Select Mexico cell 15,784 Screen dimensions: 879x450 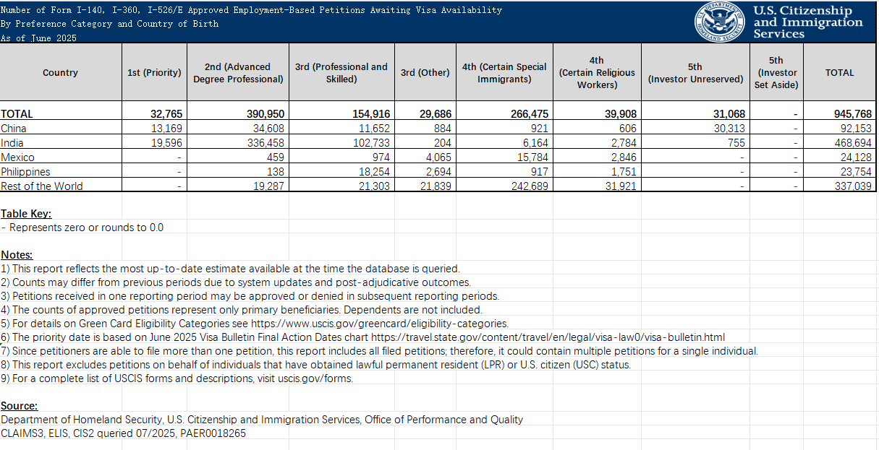click(504, 157)
